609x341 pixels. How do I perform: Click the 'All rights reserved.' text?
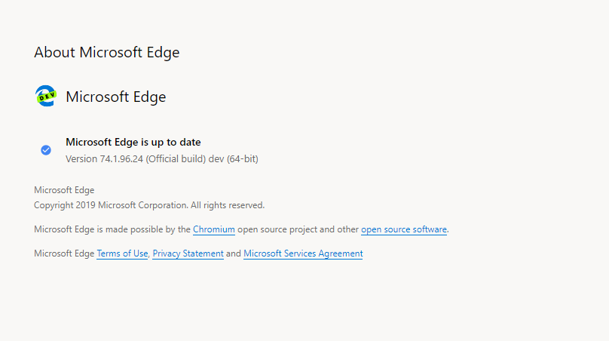(228, 205)
